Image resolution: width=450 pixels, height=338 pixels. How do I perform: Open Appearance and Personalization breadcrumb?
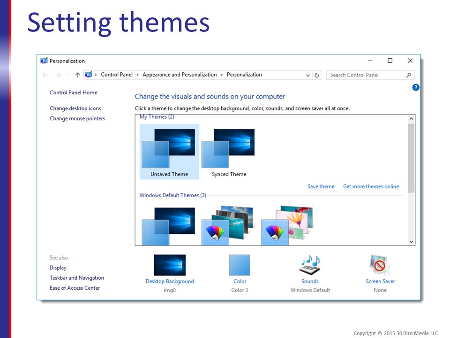point(180,75)
